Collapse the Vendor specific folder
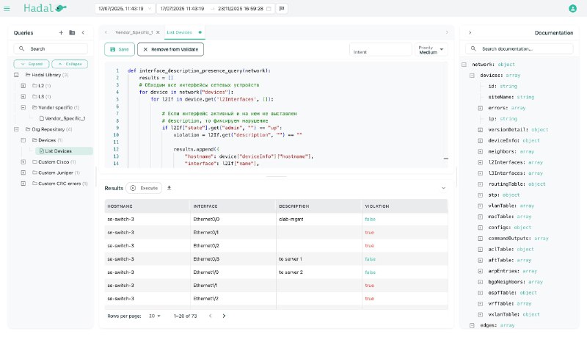Viewport: 587px width, 337px height. 23,107
